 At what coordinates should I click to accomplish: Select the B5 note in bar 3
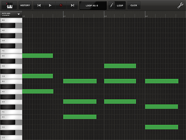(x=120, y=81)
